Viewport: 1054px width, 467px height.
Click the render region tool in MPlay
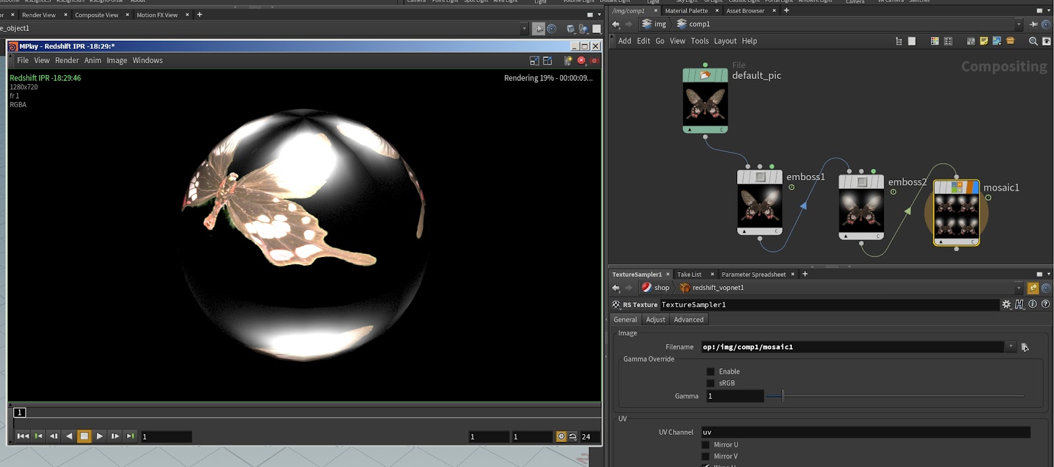(x=534, y=61)
